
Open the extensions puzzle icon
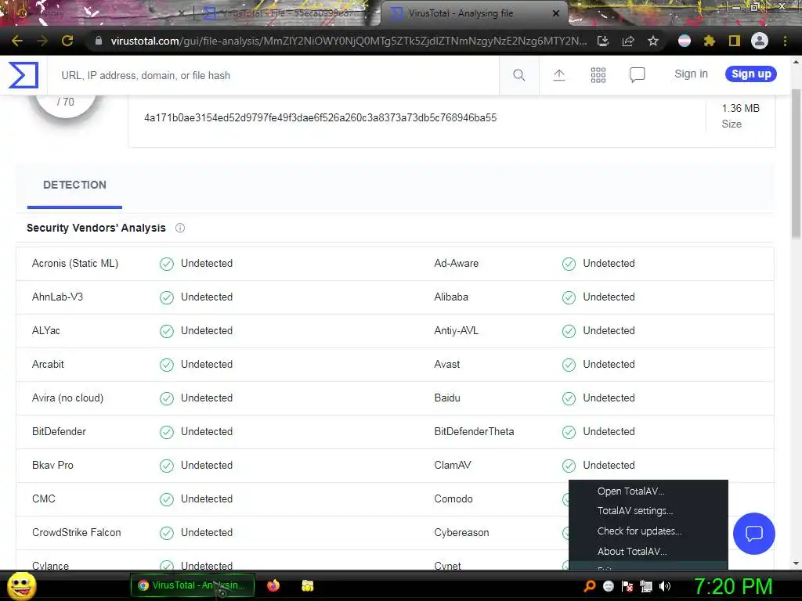710,41
